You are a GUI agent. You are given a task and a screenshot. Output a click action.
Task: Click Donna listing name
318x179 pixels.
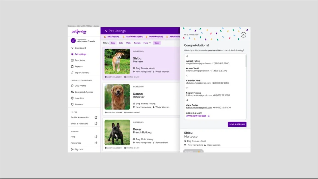(x=138, y=94)
